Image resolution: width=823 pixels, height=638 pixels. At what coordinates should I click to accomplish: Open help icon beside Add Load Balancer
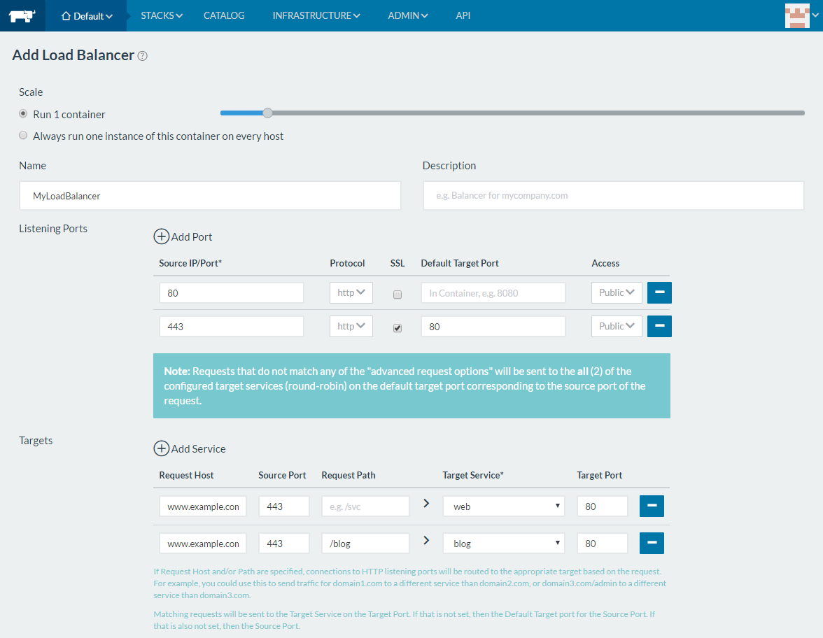click(143, 56)
